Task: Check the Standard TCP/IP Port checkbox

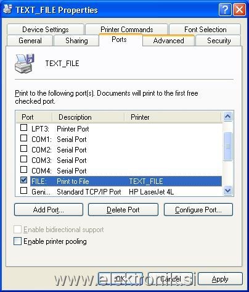Action: tap(24, 191)
